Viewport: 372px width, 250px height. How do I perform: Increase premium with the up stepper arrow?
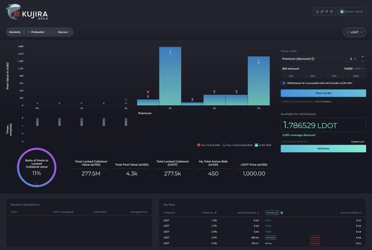pyautogui.click(x=362, y=57)
